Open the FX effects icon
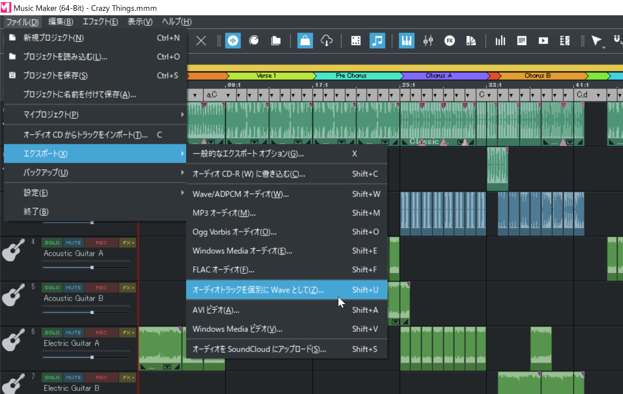This screenshot has height=394, width=623. 450,41
